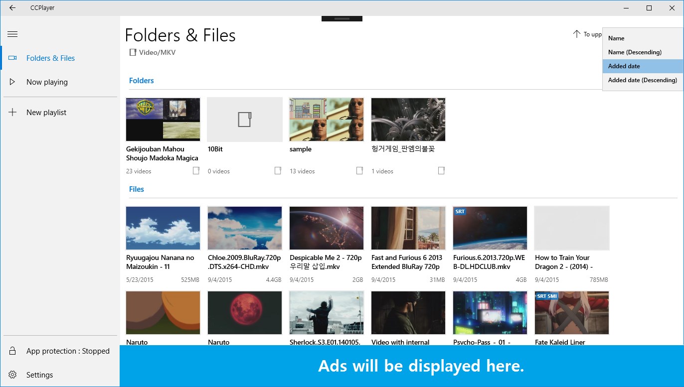Click the back arrow in title bar
This screenshot has height=387, width=684.
point(12,8)
